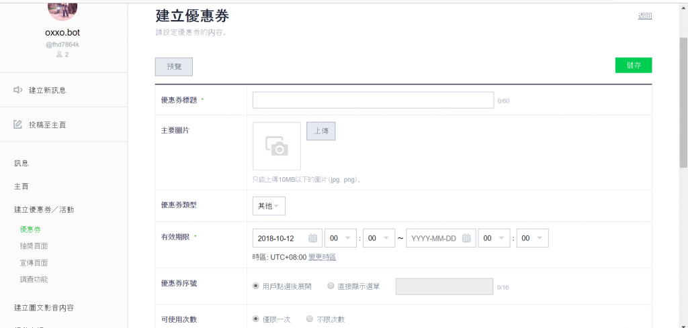The height and width of the screenshot is (328, 688).
Task: Click the YYYY-MM-DD end date field
Action: click(x=441, y=238)
